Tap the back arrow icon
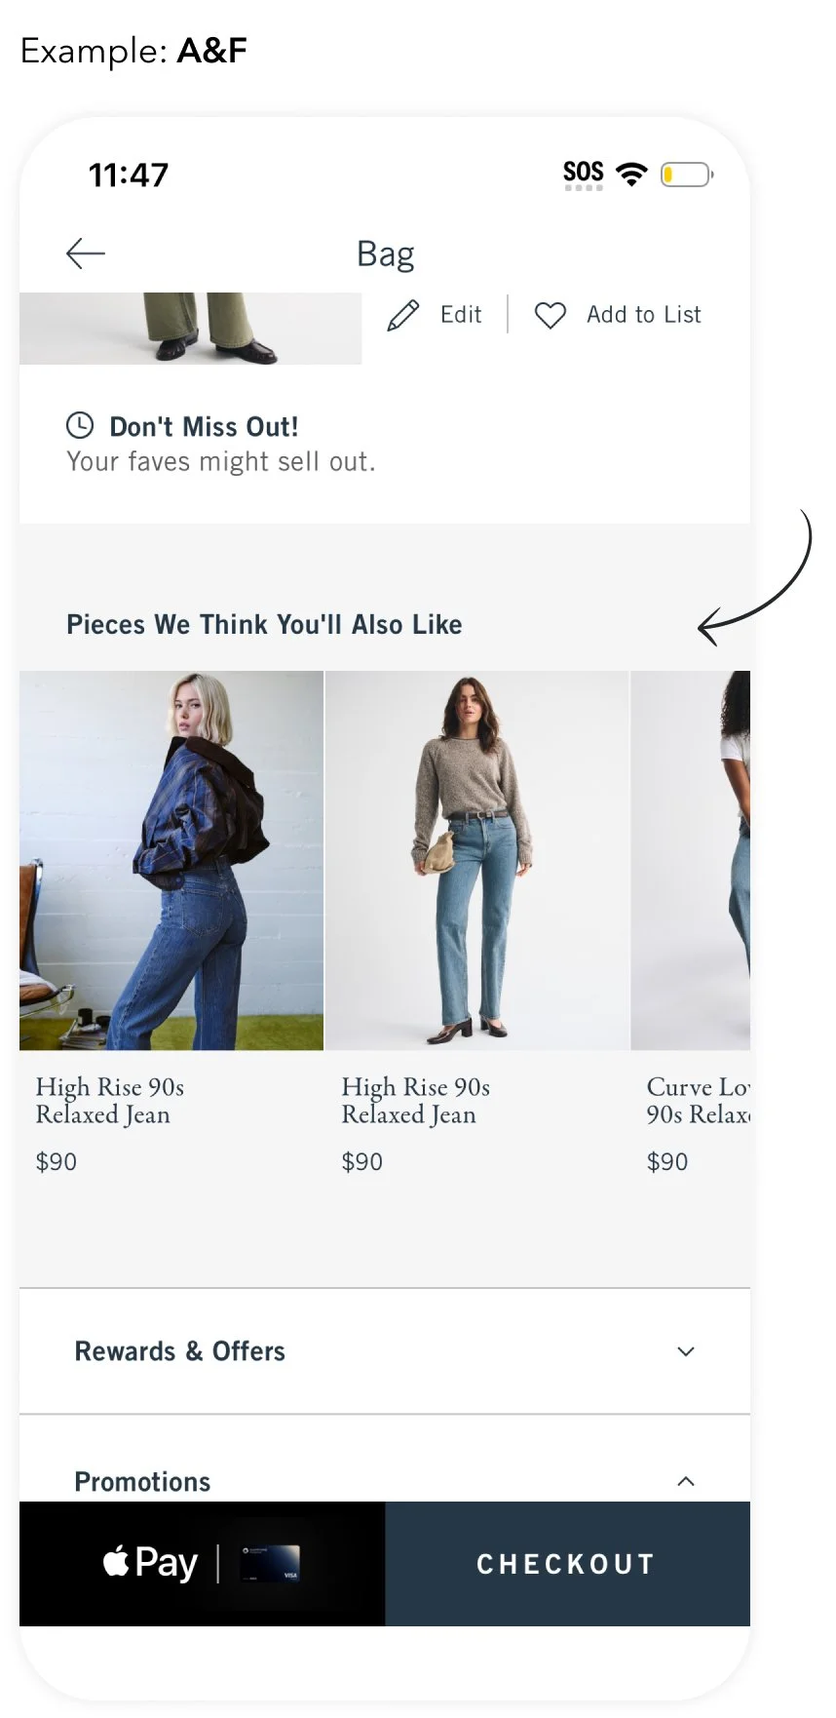This screenshot has height=1718, width=836. [85, 254]
